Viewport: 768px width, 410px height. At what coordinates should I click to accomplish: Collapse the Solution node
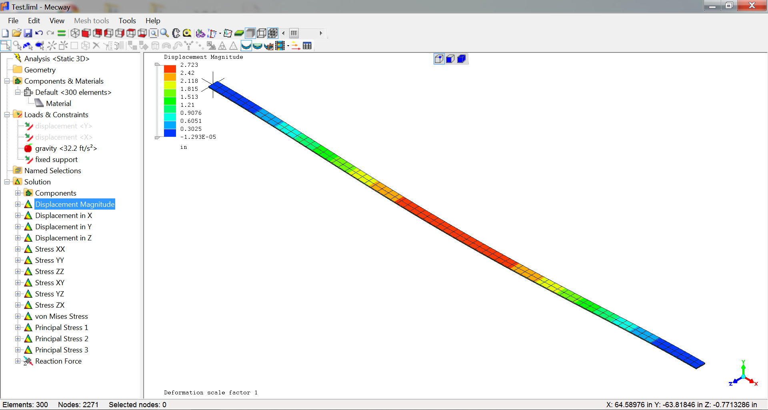(x=7, y=182)
